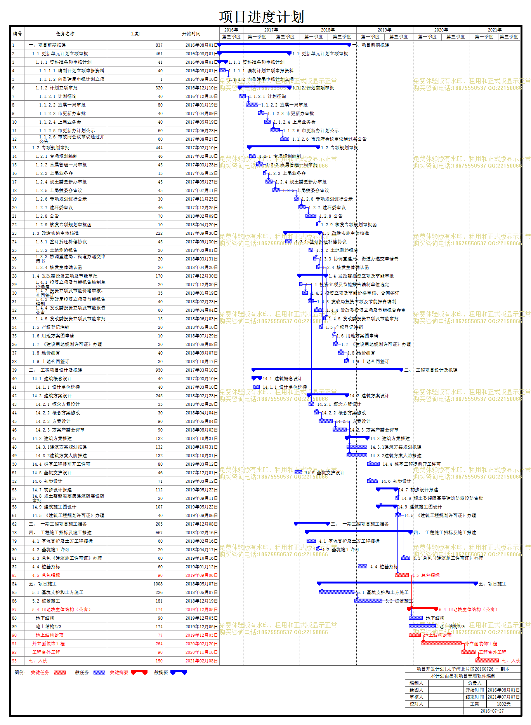The height and width of the screenshot is (725, 531).
Task: Click duration 1008 for 五、项目施工
Action: (158, 584)
